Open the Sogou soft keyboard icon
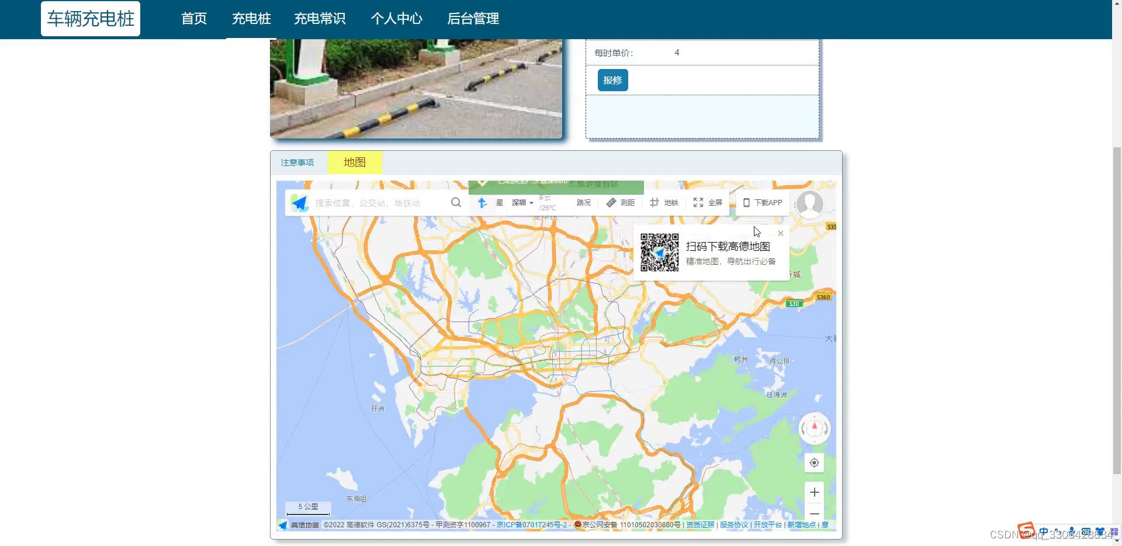The width and height of the screenshot is (1122, 546). (1086, 532)
